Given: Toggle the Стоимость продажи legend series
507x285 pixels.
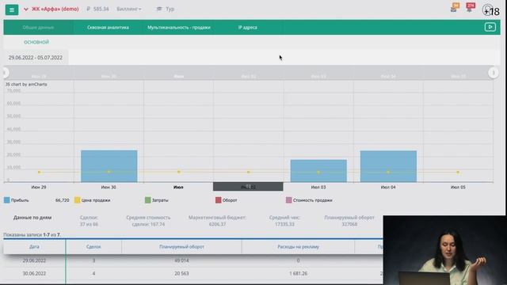Looking at the screenshot, I should (312, 200).
